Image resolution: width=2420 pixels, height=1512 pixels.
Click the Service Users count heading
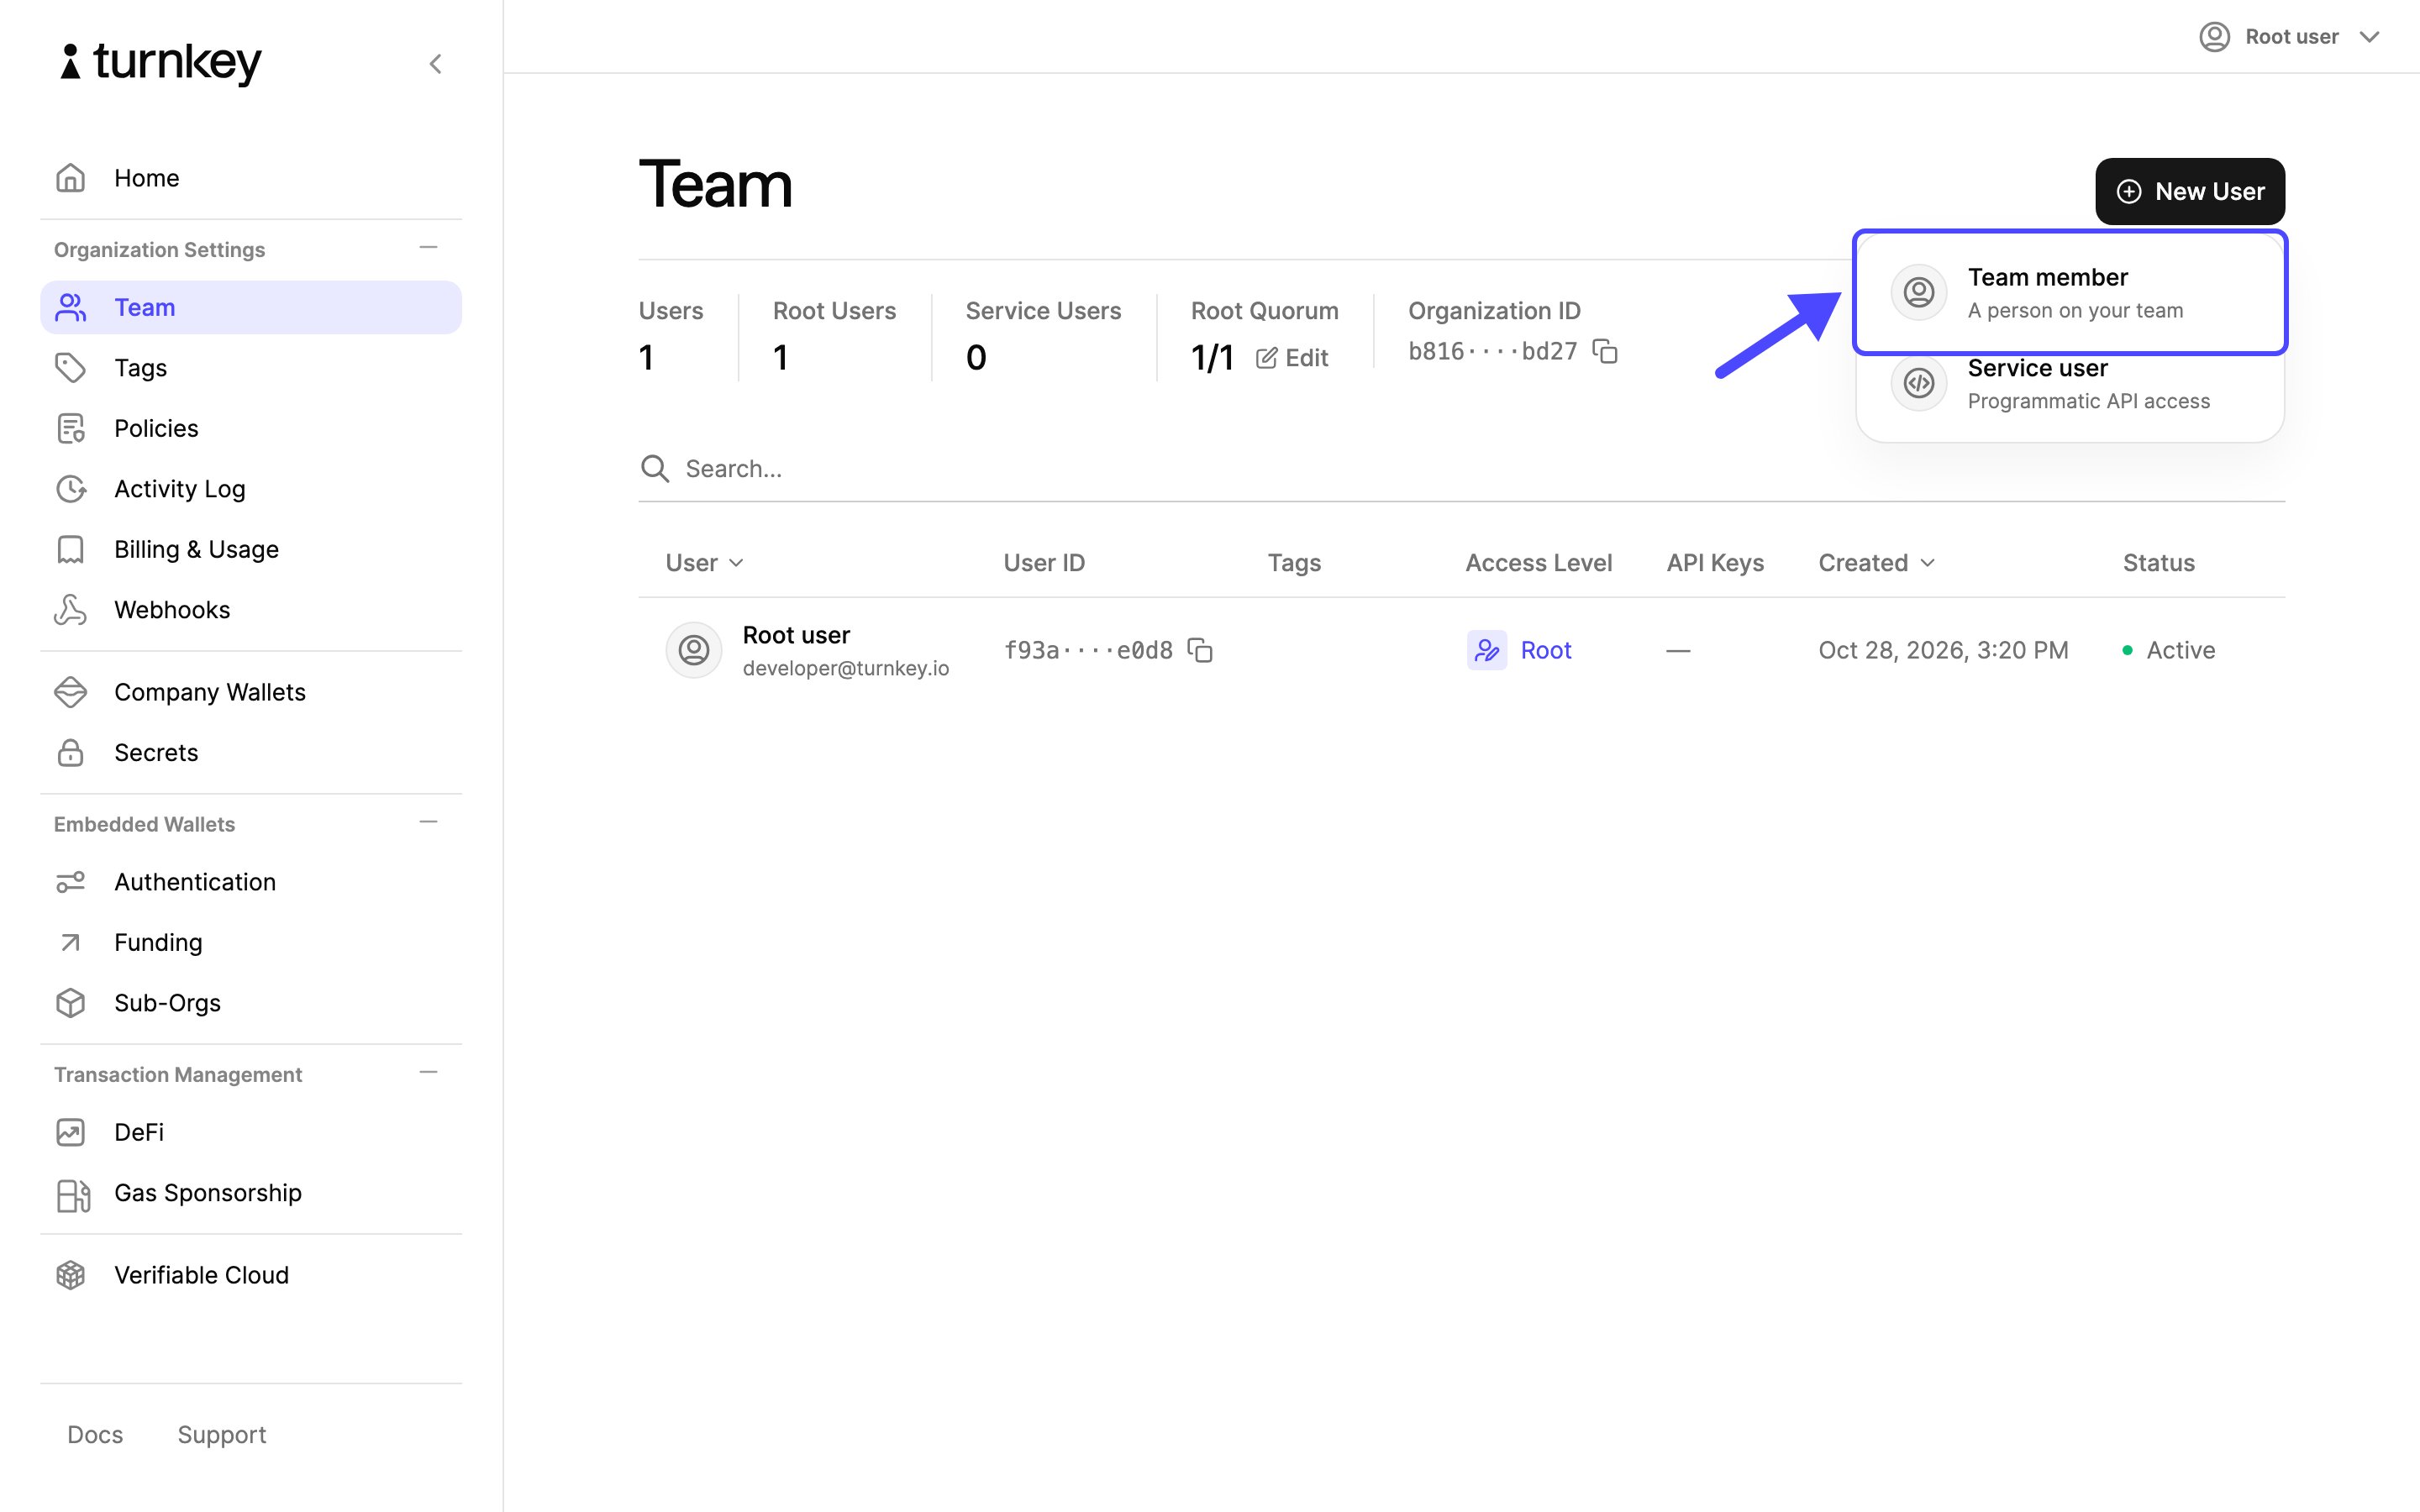[1043, 311]
